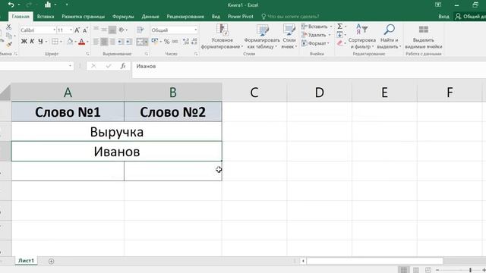Click the Clear eraser icon
Viewport: 486px width, 273px height.
coord(340,43)
